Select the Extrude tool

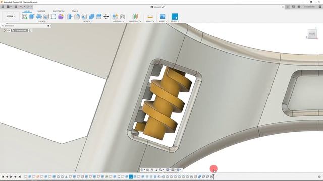pos(32,17)
